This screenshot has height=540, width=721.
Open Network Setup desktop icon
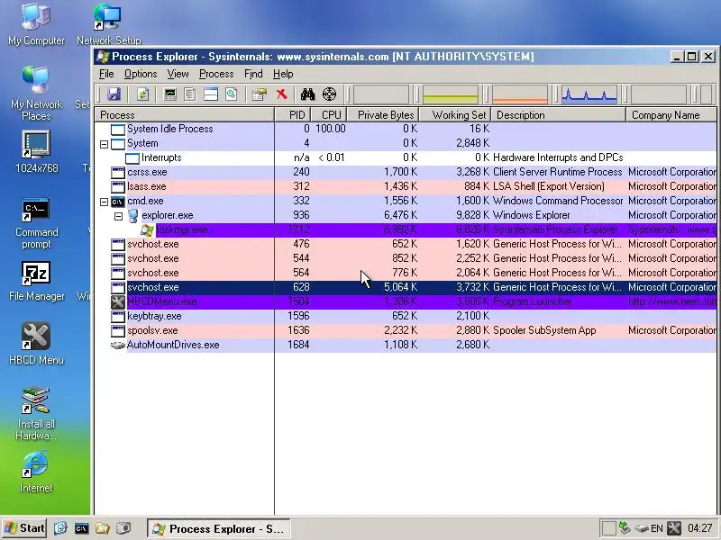(x=108, y=24)
